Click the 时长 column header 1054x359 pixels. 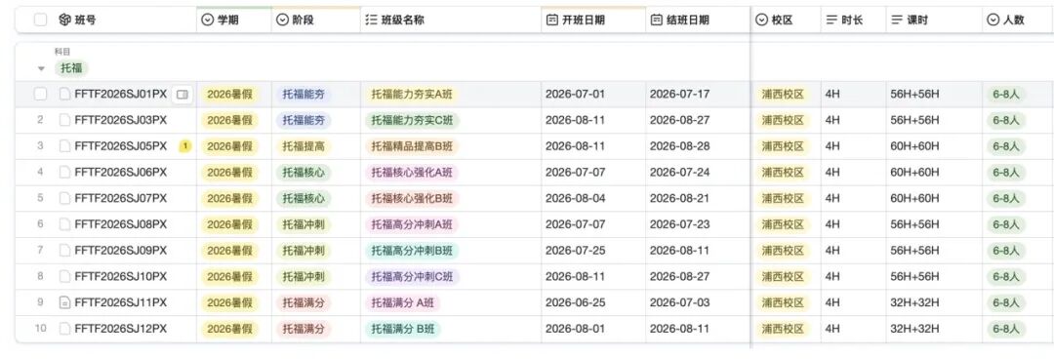point(853,20)
